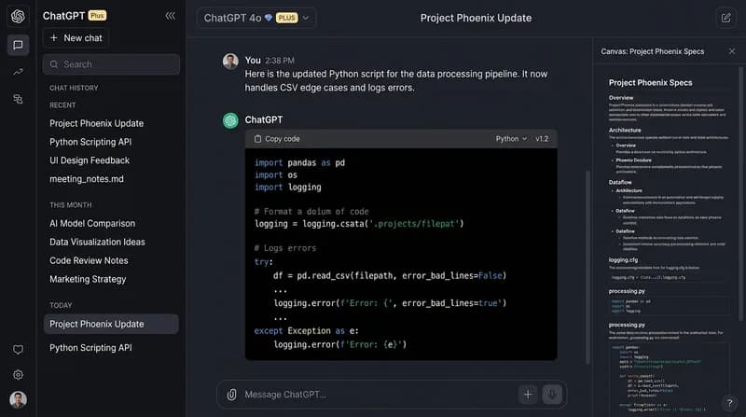Open the settings gear icon

pyautogui.click(x=18, y=375)
